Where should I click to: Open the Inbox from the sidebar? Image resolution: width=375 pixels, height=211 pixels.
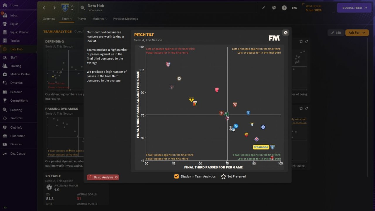click(x=14, y=16)
